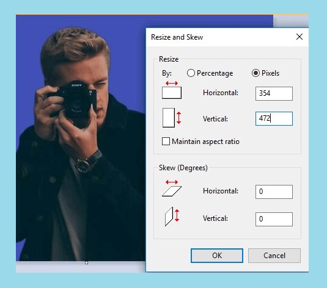The width and height of the screenshot is (327, 288).
Task: Click the horizontal skew parallelogram icon
Action: point(172,189)
